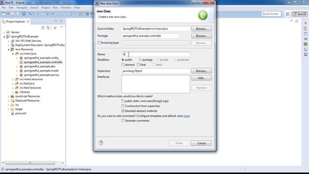Maximize the Project Explorer panel

61,21
